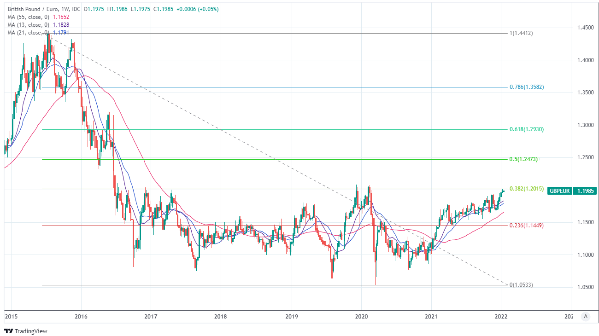
Task: Click the 0 (1.0533) Fibonacci bottom label
Action: (x=521, y=285)
